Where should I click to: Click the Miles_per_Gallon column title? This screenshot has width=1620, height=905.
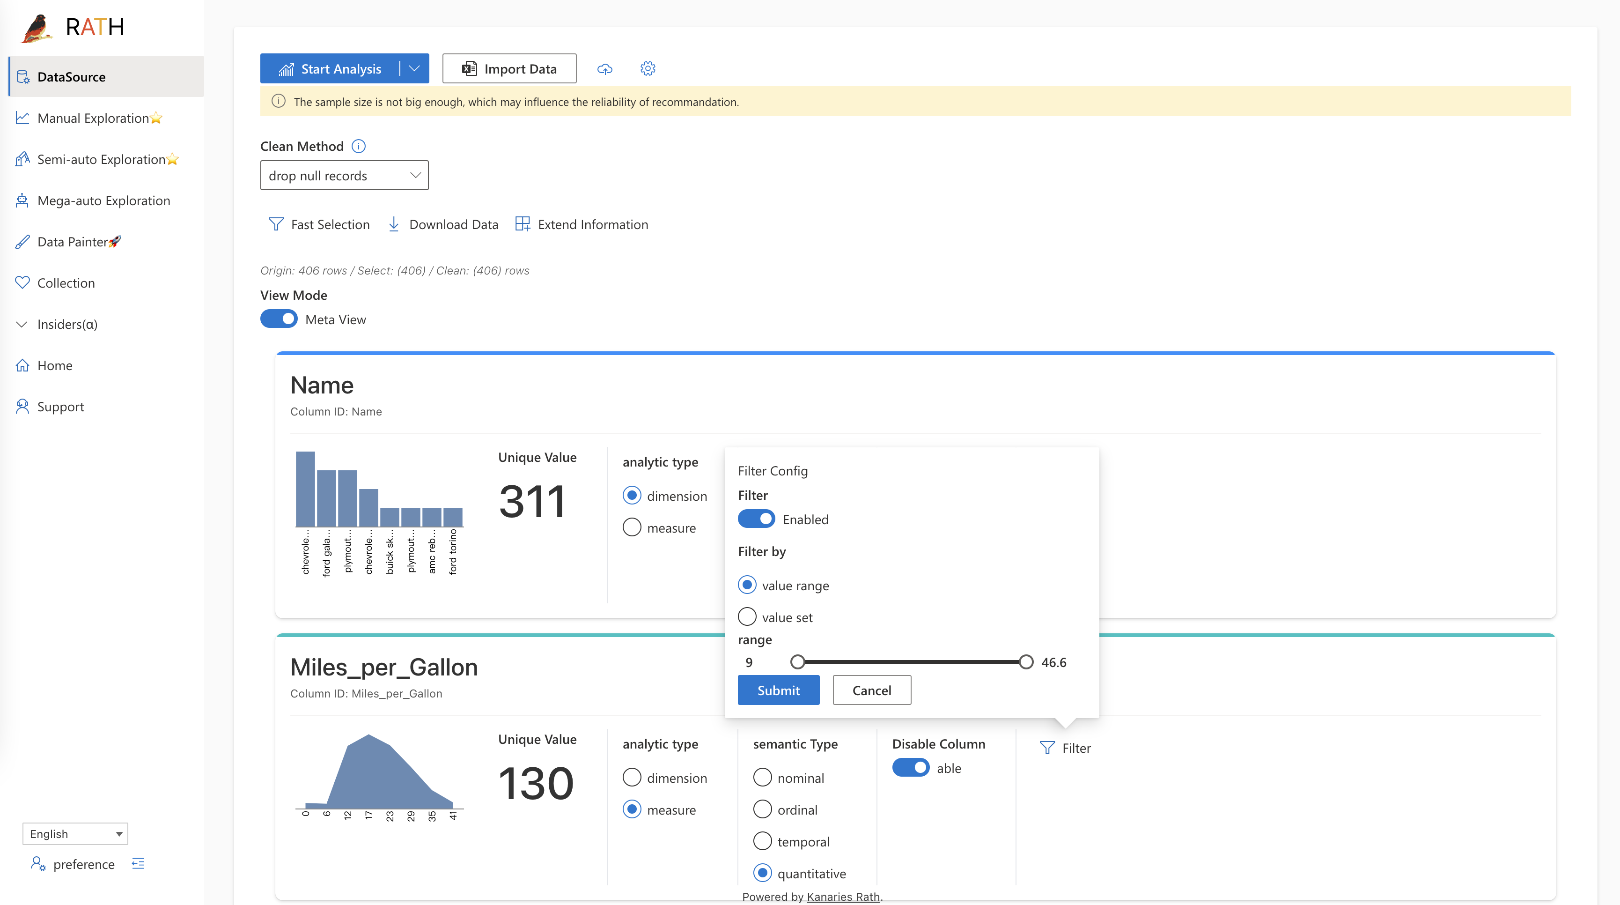pyautogui.click(x=384, y=667)
